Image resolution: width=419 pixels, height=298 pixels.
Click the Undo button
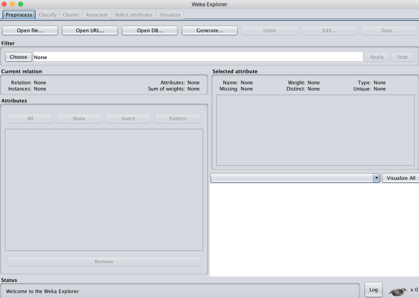pos(269,30)
